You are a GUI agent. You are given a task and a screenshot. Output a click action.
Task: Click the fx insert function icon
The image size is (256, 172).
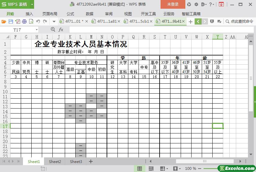tap(61, 30)
